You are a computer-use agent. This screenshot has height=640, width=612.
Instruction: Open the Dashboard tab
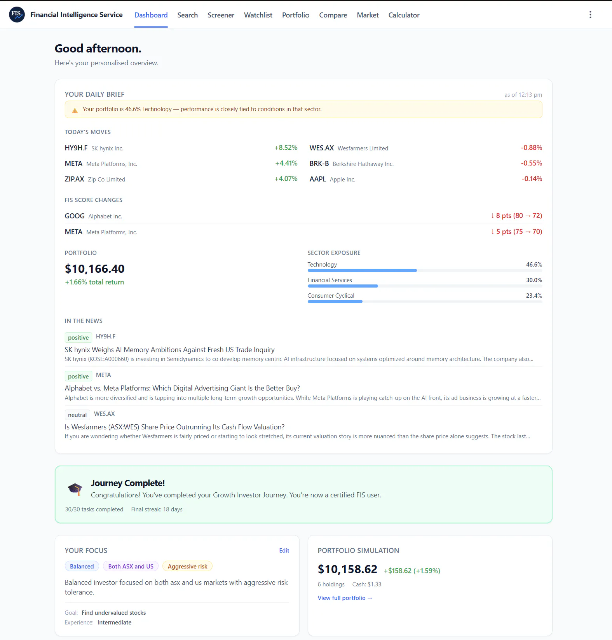click(x=151, y=15)
